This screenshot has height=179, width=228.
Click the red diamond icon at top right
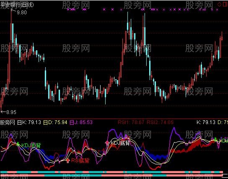click(x=219, y=4)
